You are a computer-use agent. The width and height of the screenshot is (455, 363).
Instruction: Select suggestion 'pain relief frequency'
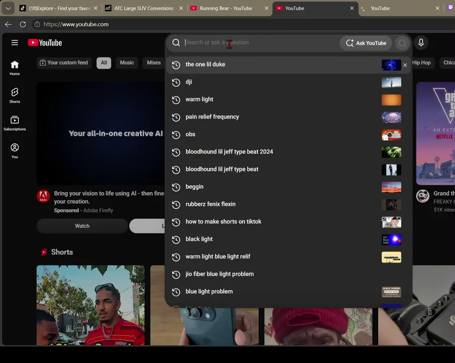[289, 117]
